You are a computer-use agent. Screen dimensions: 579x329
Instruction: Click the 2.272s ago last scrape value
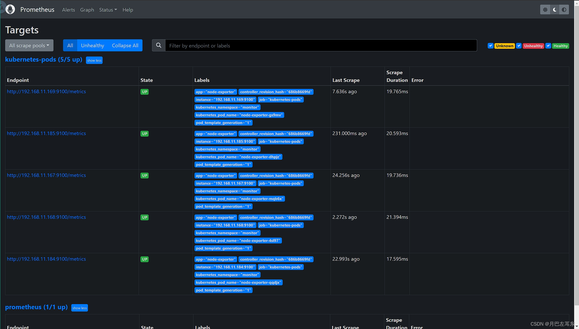pos(344,217)
